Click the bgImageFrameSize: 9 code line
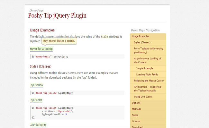The image size is (209, 128). (x=54, y=114)
